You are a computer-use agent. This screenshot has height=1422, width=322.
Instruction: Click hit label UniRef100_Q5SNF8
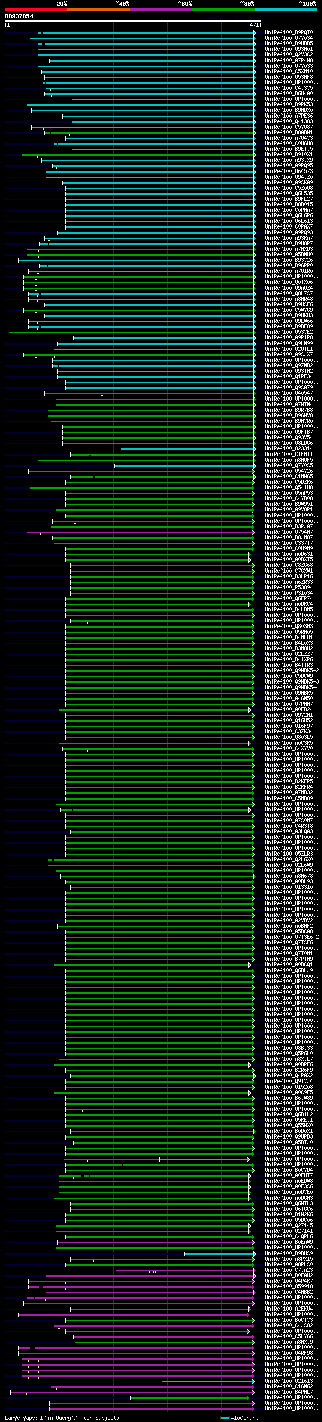click(x=288, y=77)
